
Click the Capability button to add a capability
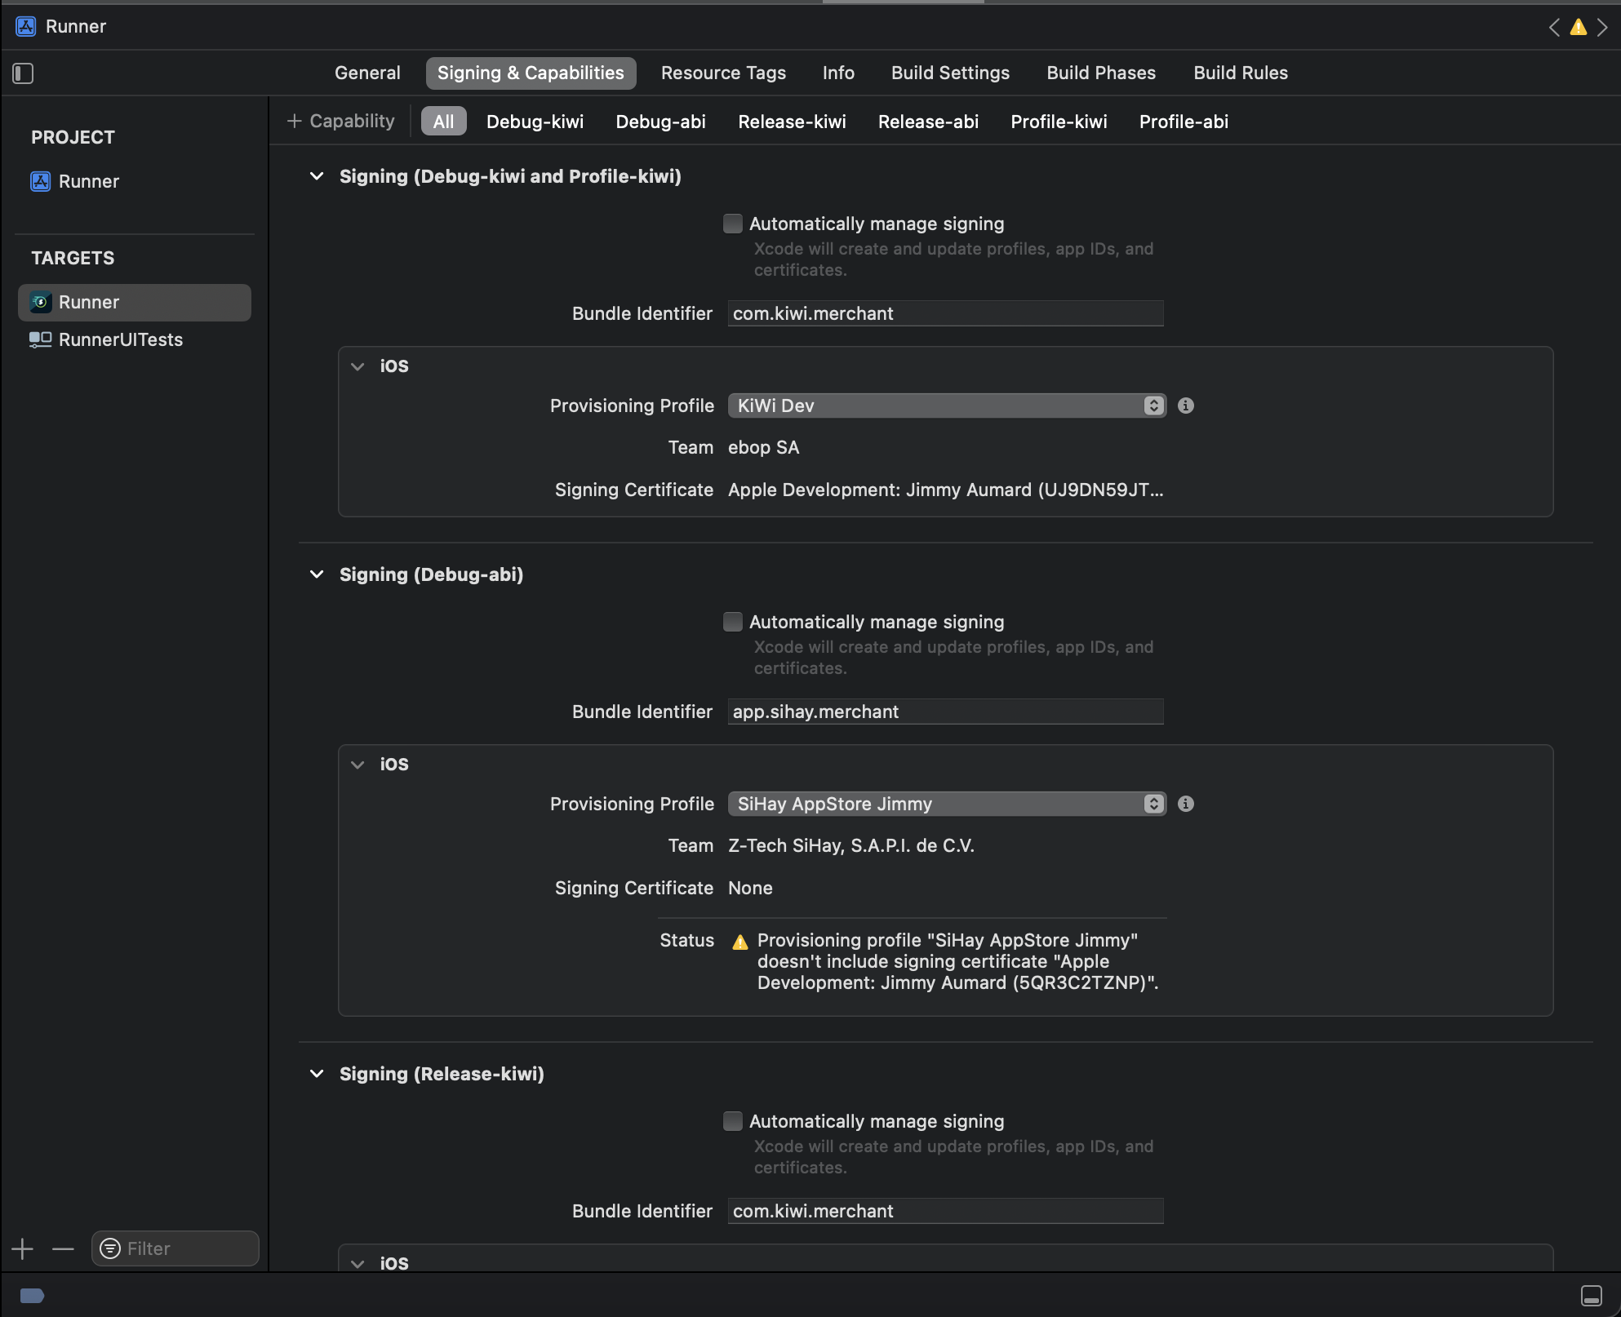[x=340, y=121]
